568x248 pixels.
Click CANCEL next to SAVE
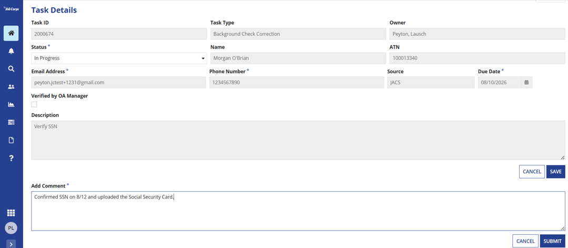532,172
